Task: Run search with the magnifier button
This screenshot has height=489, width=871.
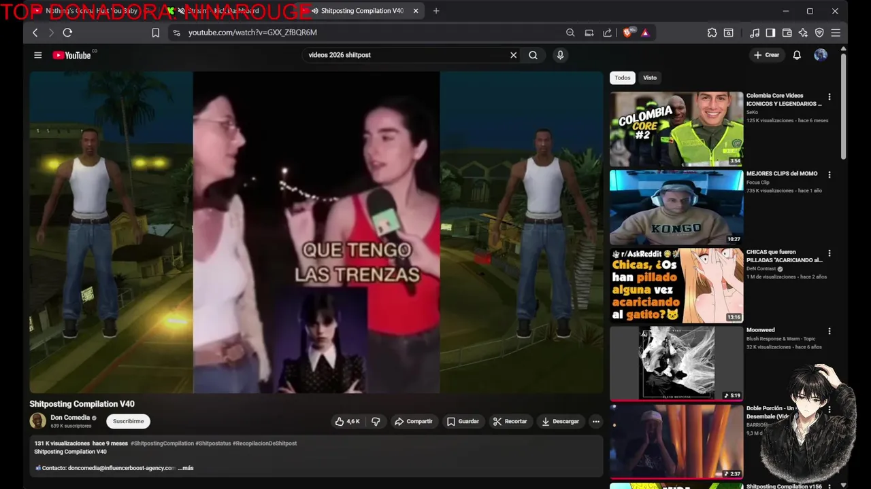Action: point(533,55)
